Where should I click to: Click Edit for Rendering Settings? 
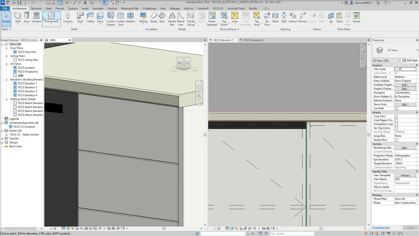tap(405, 148)
